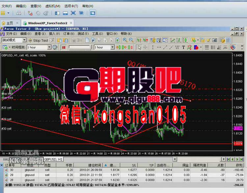Expand the VM power dropdown arrow

[8, 13]
